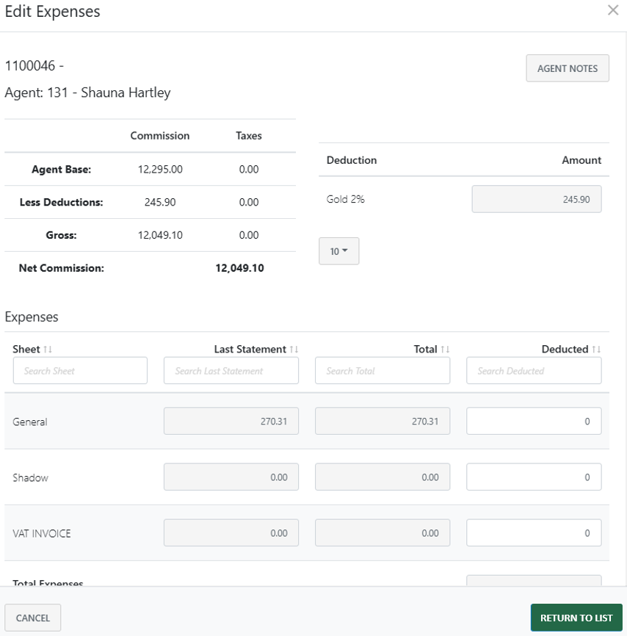Click the Search Deducted field

tap(533, 370)
